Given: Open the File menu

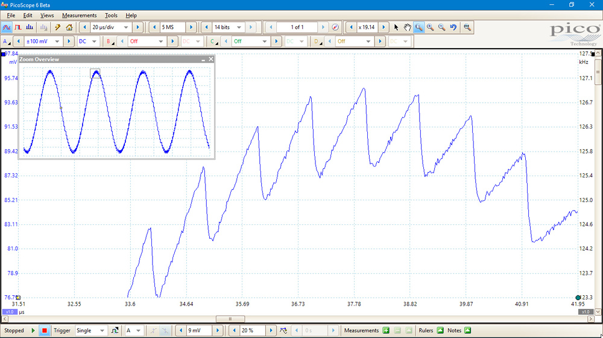Looking at the screenshot, I should (11, 16).
